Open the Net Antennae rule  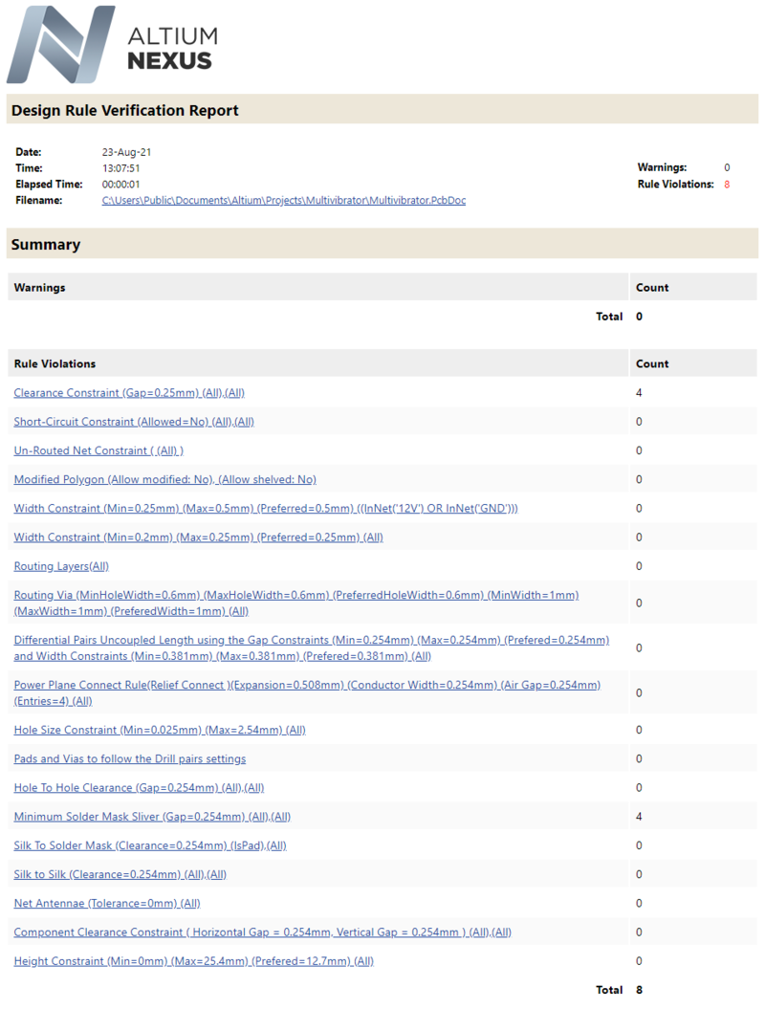pos(107,903)
